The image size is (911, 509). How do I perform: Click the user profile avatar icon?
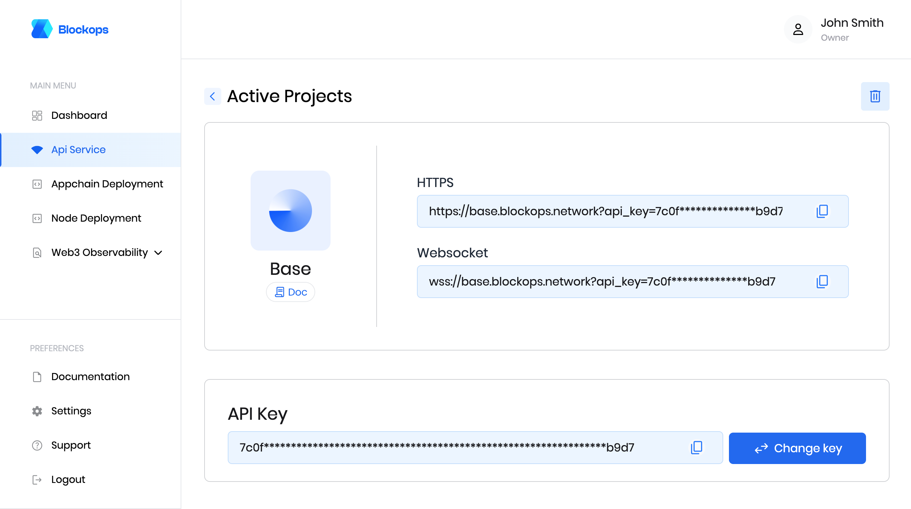point(798,29)
